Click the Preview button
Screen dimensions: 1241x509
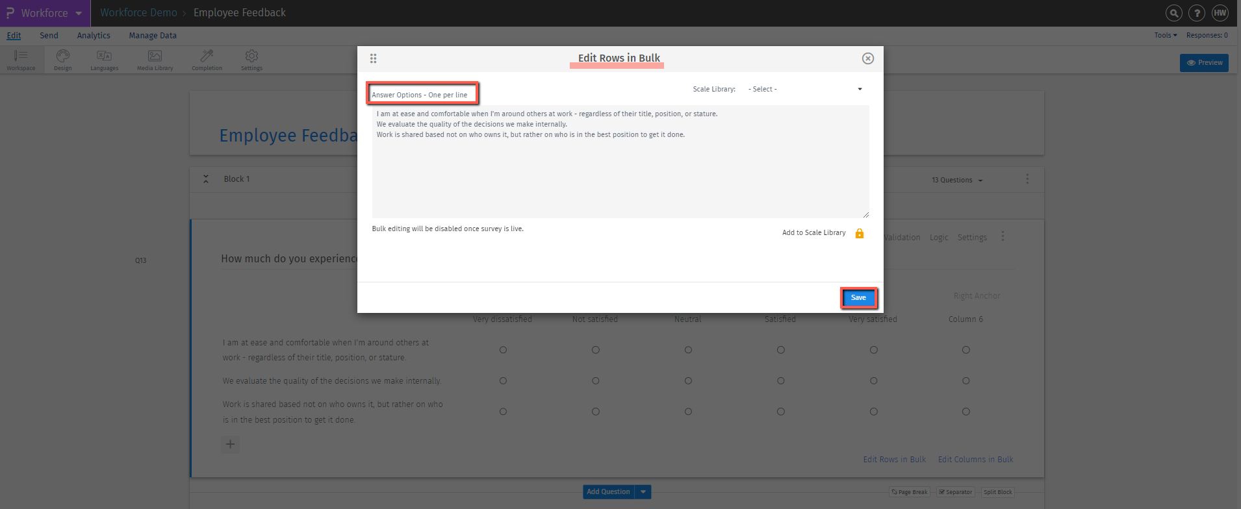coord(1204,63)
